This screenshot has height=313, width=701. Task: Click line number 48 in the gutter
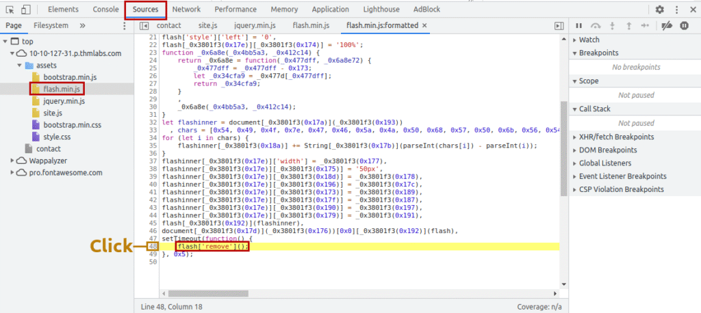tap(152, 245)
